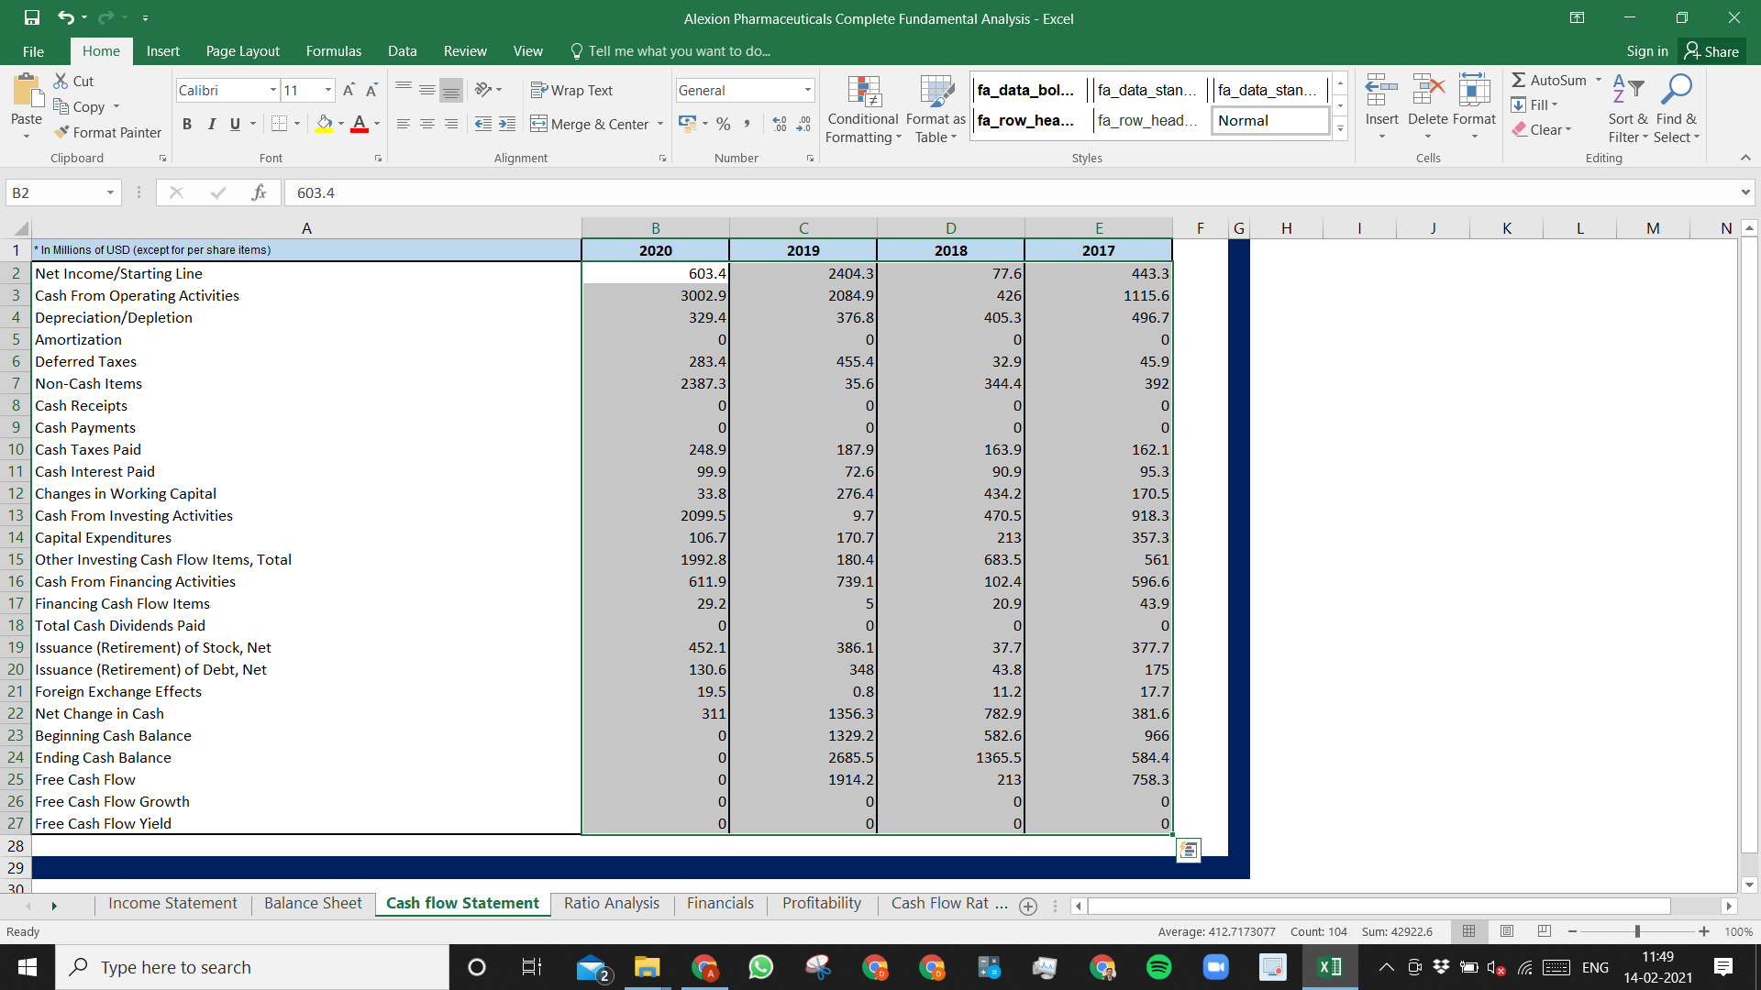The image size is (1761, 990).
Task: Toggle Italic formatting
Action: coord(211,123)
